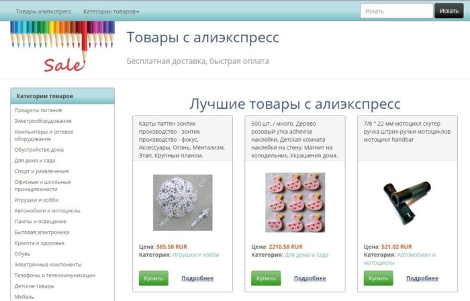The image size is (470, 301).
Task: Select the Красота и здоровье category
Action: click(39, 243)
